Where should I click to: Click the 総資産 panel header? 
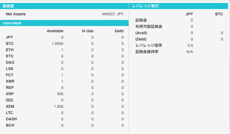click(9, 6)
